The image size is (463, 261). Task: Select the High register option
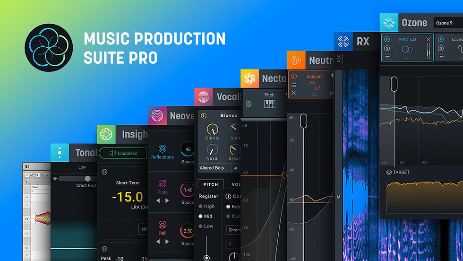point(207,206)
